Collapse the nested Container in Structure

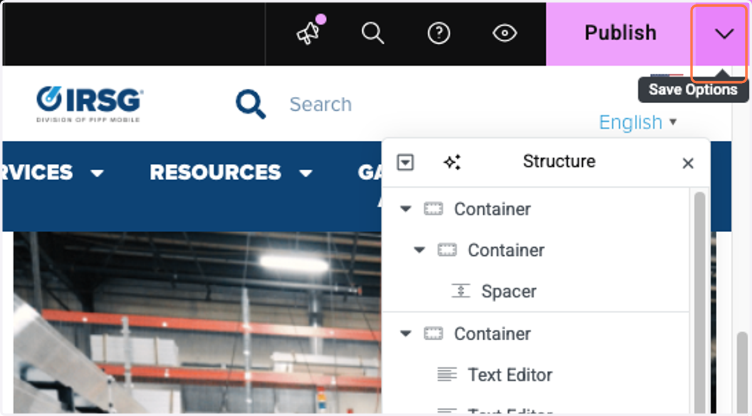coord(420,250)
